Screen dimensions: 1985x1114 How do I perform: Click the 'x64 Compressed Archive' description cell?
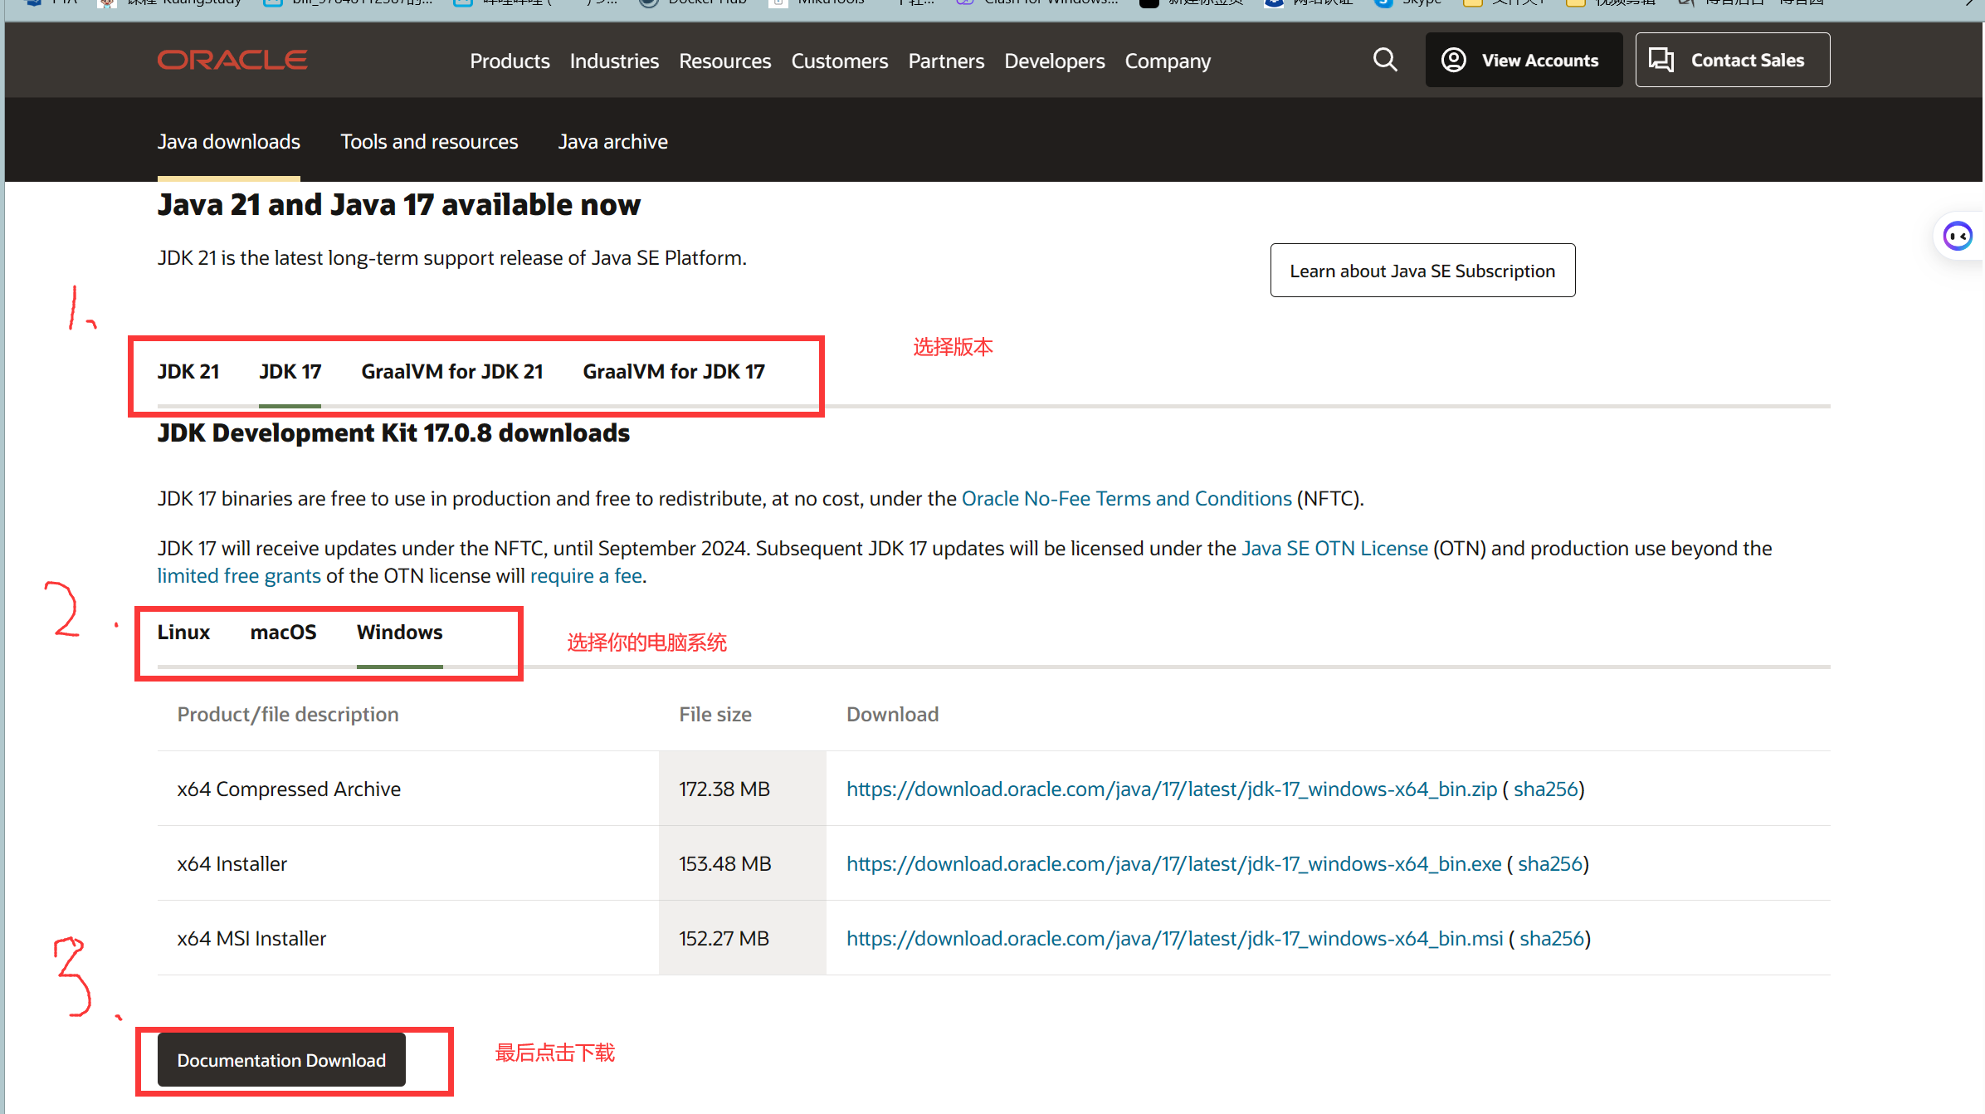(407, 789)
